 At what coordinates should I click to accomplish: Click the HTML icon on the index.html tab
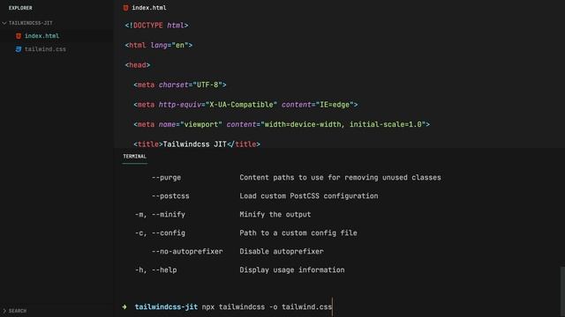click(x=125, y=8)
